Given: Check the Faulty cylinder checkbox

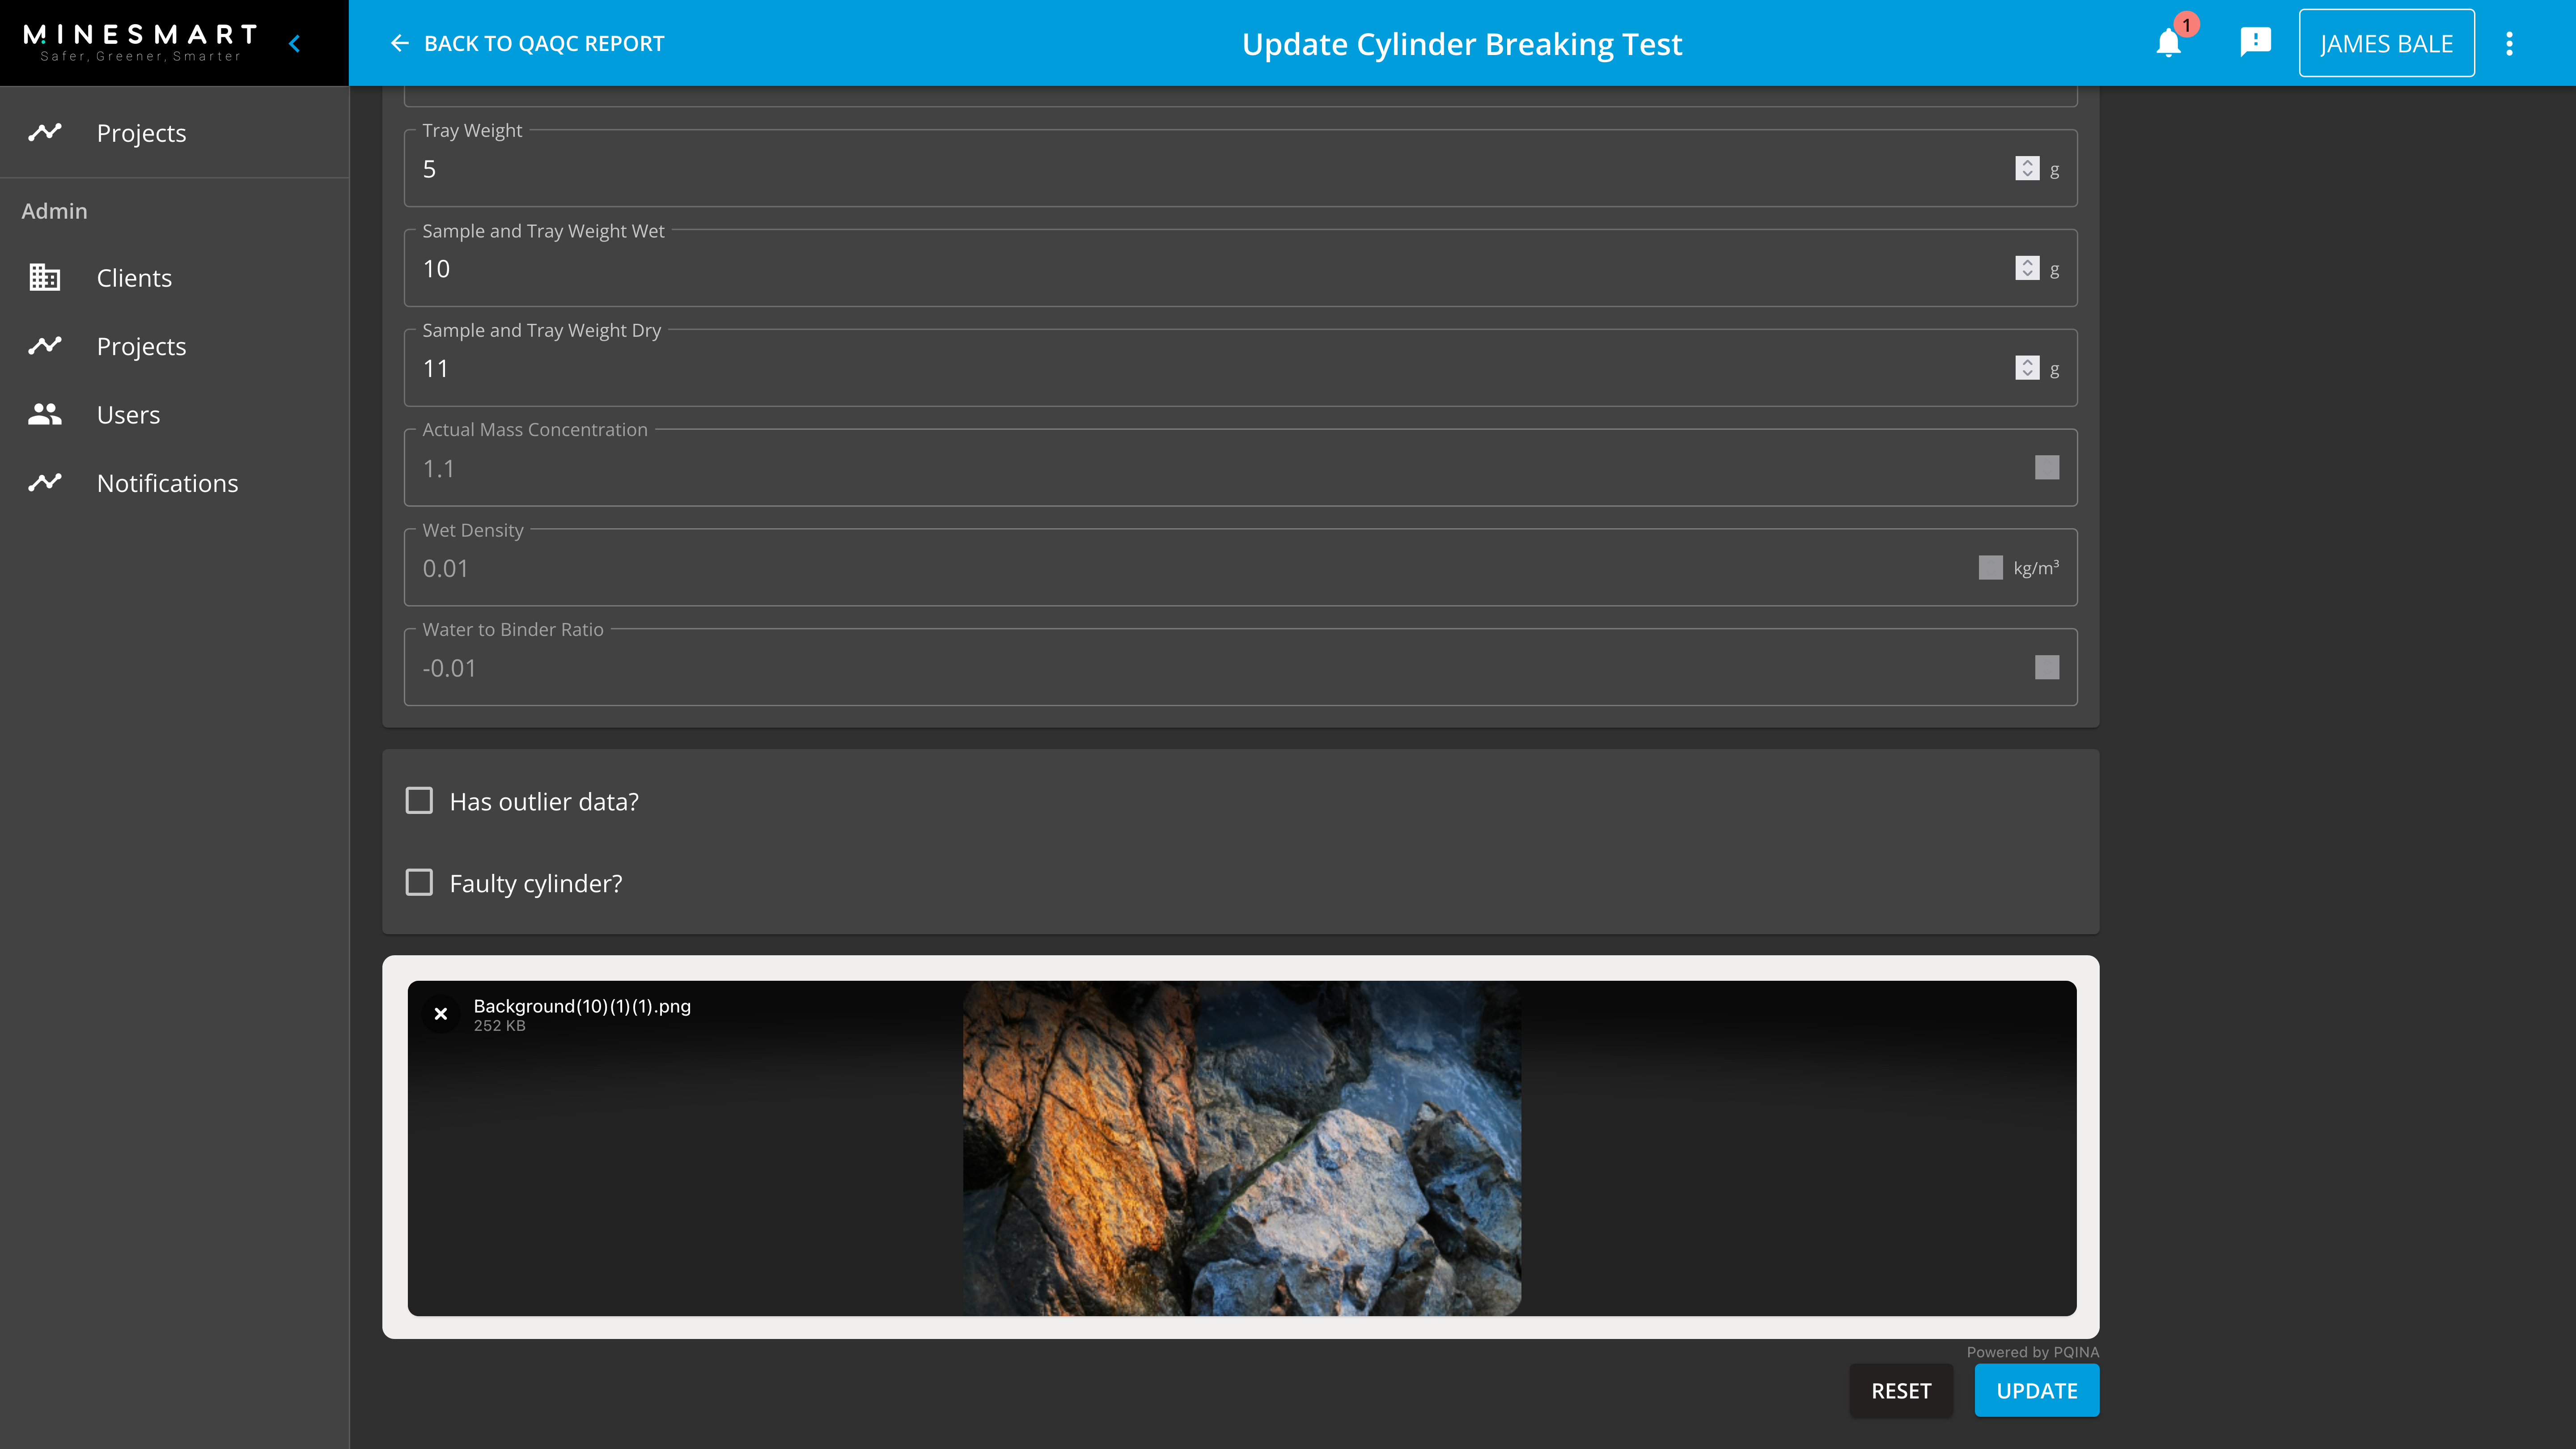Looking at the screenshot, I should point(419,883).
